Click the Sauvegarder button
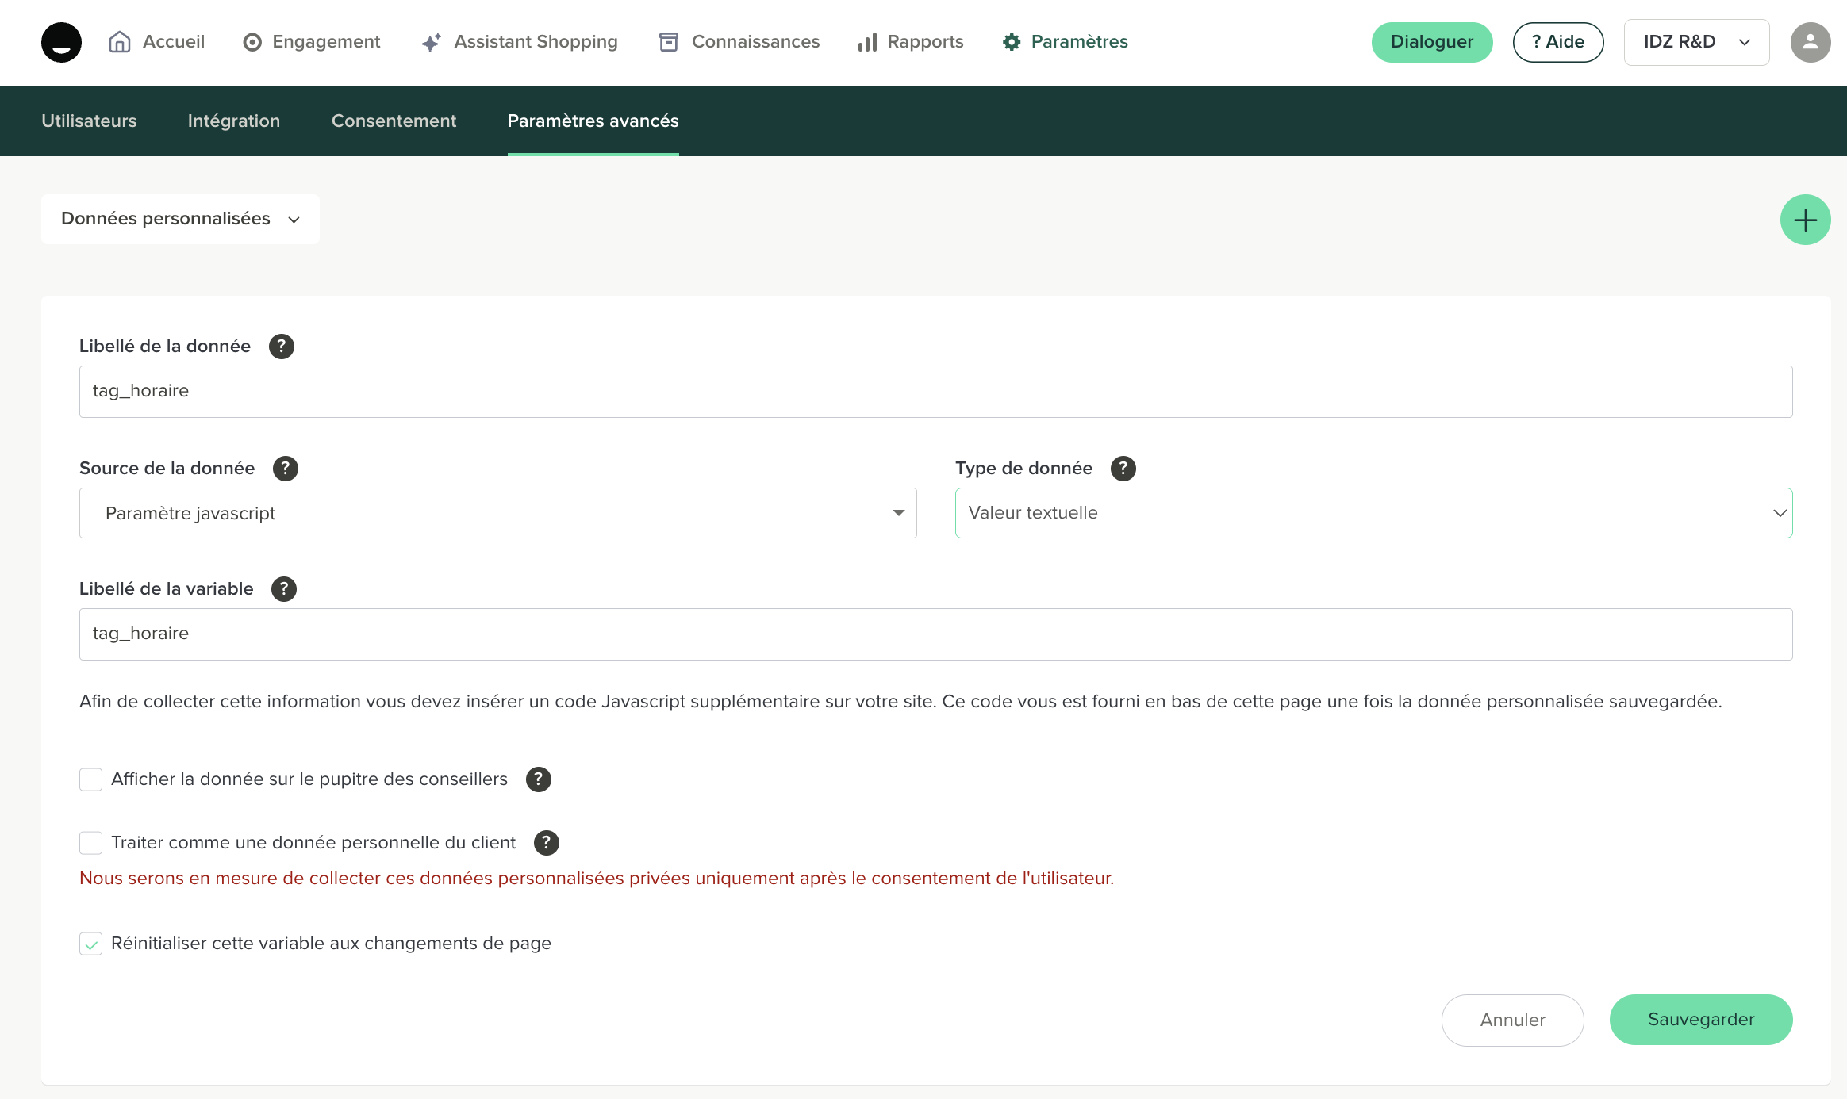Image resolution: width=1847 pixels, height=1099 pixels. tap(1700, 1020)
